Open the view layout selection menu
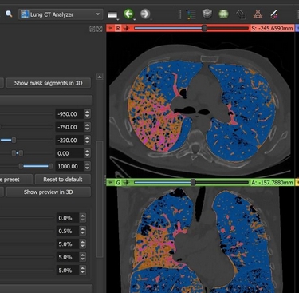This screenshot has width=299, height=293. click(112, 15)
